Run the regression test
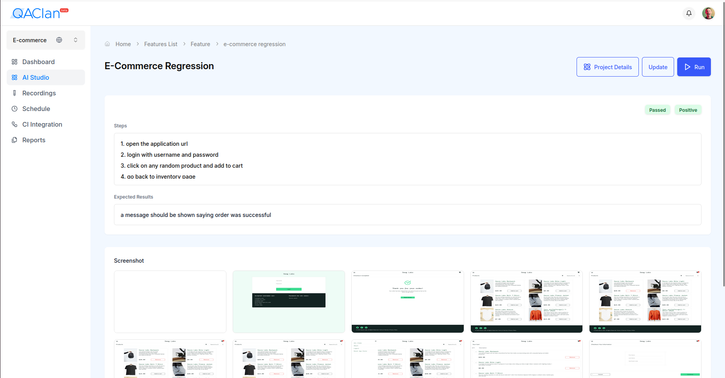The height and width of the screenshot is (378, 725). point(694,67)
